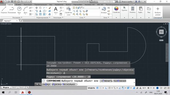Viewport: 170px width, 95px height.
Task: Click the Trim tool icon
Action: tap(44, 8)
